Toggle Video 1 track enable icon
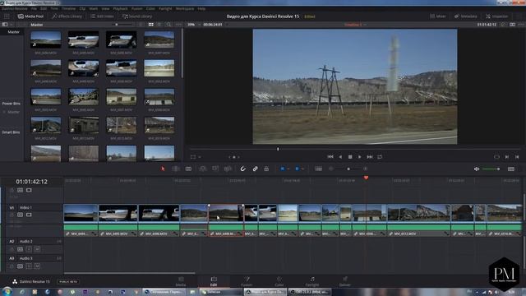Screen dimensions: 526x296 [29, 215]
